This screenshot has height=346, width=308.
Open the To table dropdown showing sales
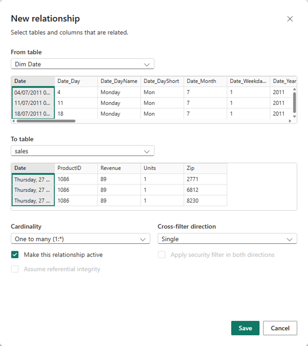(x=82, y=151)
